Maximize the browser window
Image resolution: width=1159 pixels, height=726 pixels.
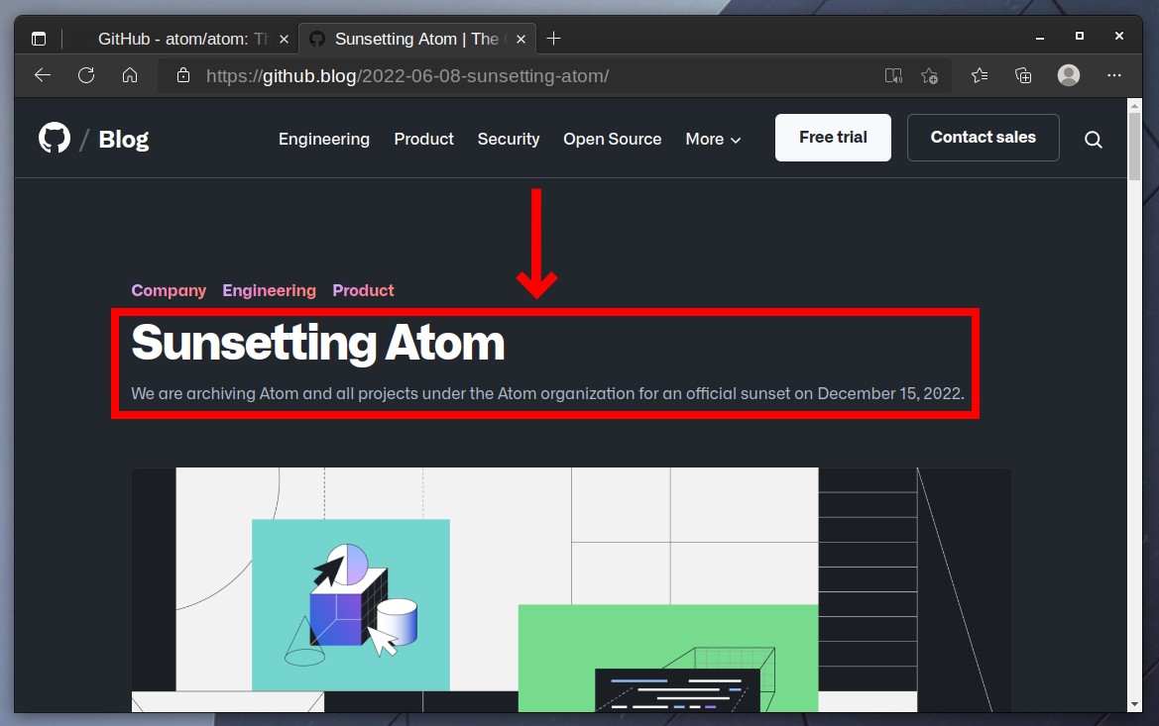[1079, 36]
